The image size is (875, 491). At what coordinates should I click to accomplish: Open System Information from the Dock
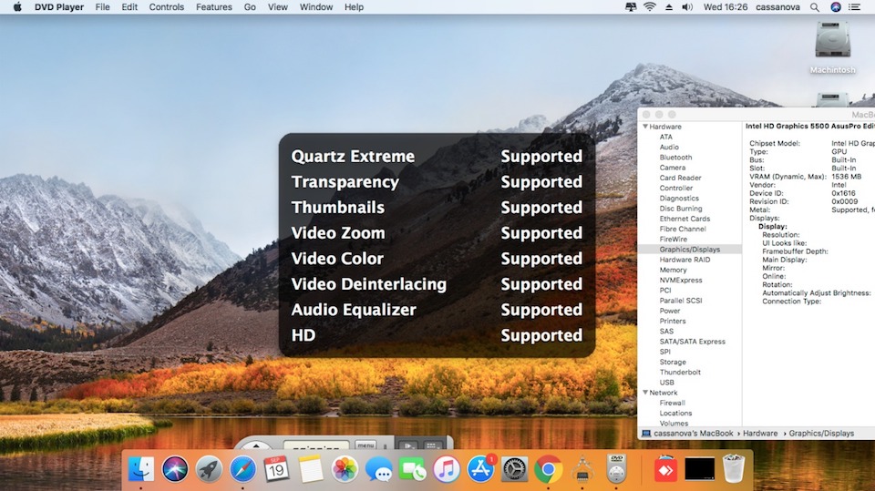click(x=582, y=469)
